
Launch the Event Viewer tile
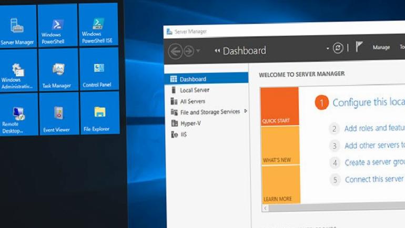tap(59, 114)
